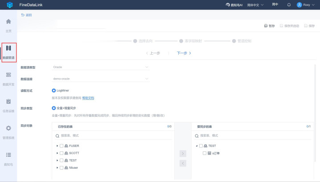Check the s订单 table checkbox
Viewport: 320px width, 182px height.
[205, 153]
